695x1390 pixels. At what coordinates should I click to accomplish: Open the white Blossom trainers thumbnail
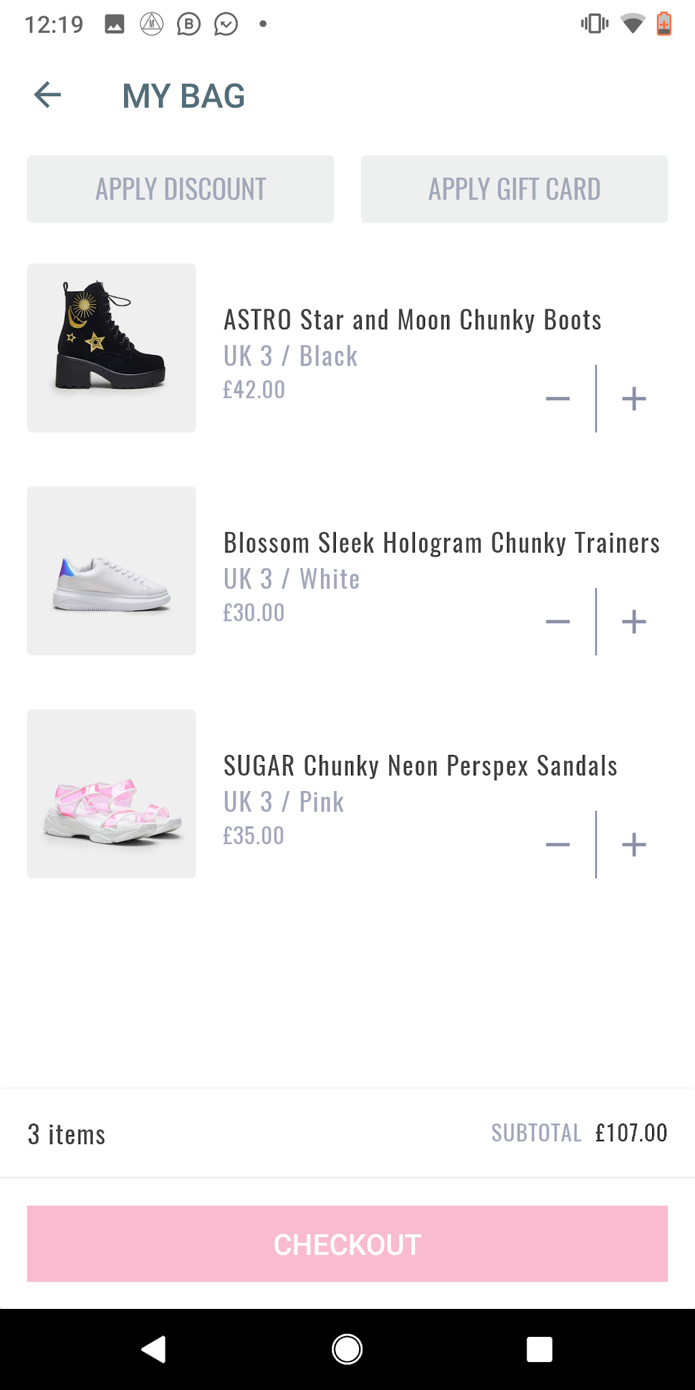click(112, 570)
